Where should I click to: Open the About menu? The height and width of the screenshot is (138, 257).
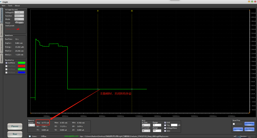17,5
